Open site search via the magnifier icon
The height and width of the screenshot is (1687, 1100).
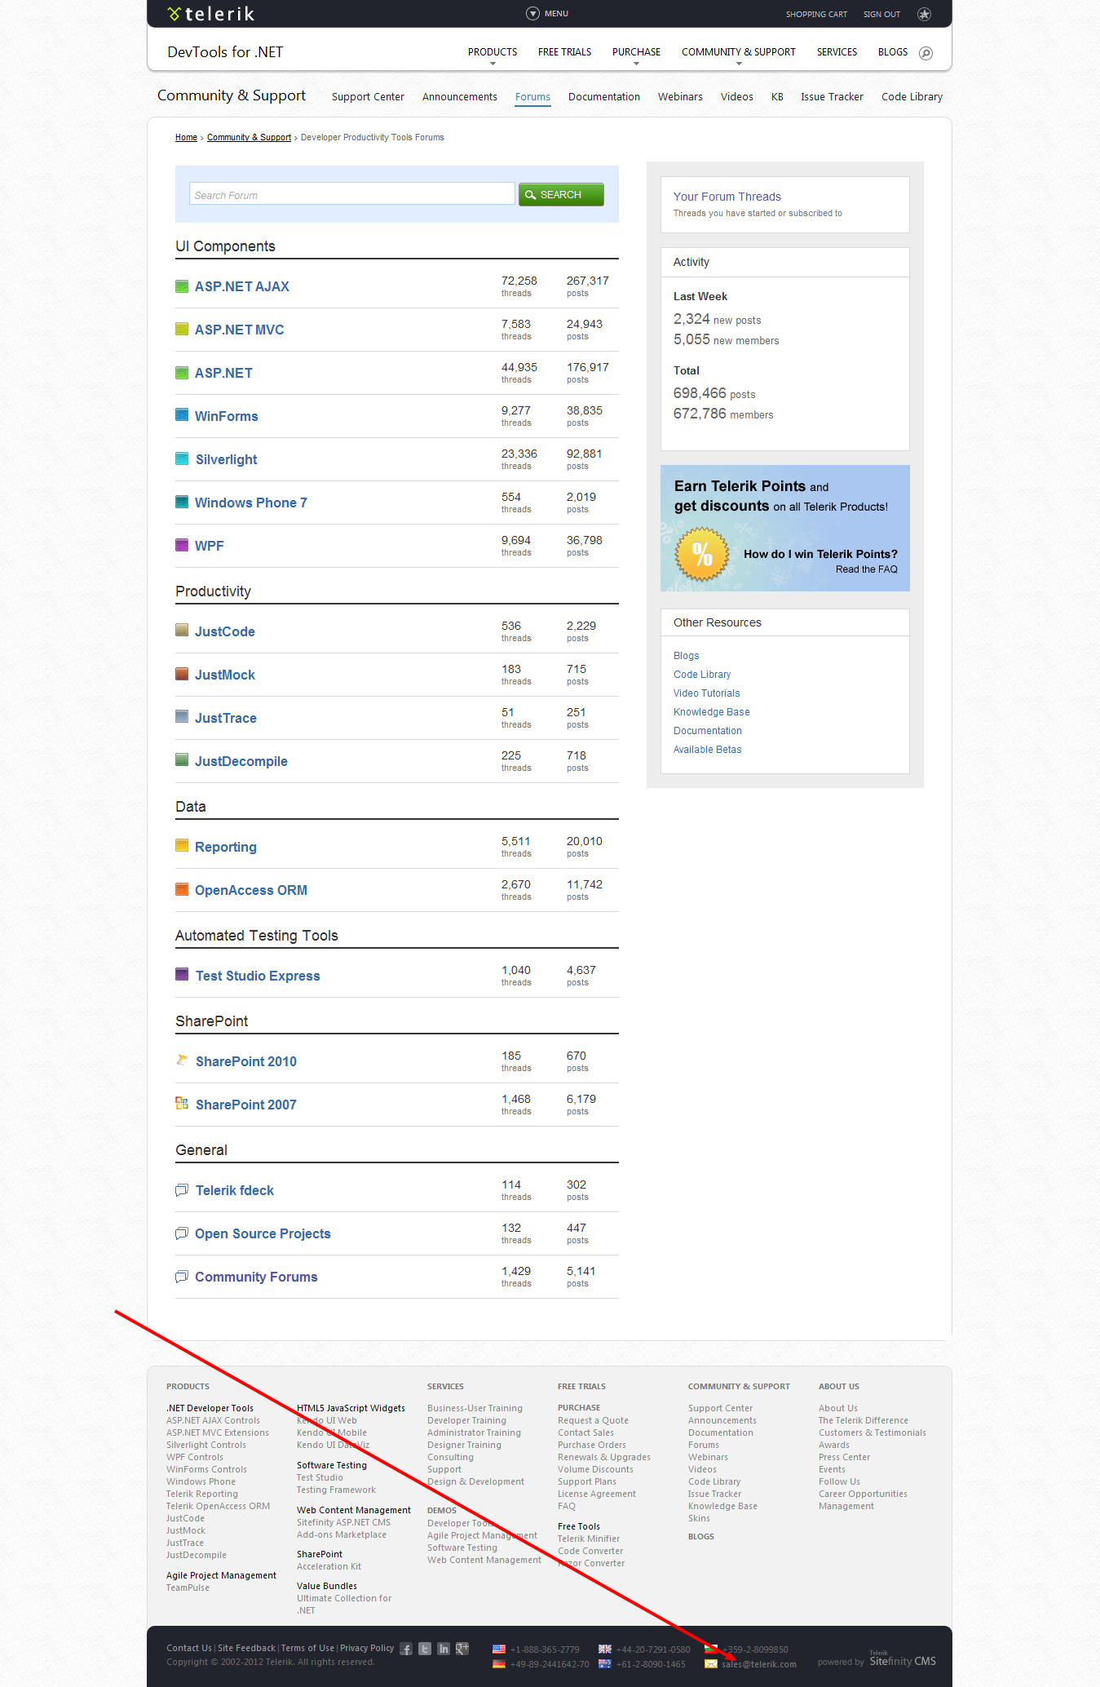[926, 53]
